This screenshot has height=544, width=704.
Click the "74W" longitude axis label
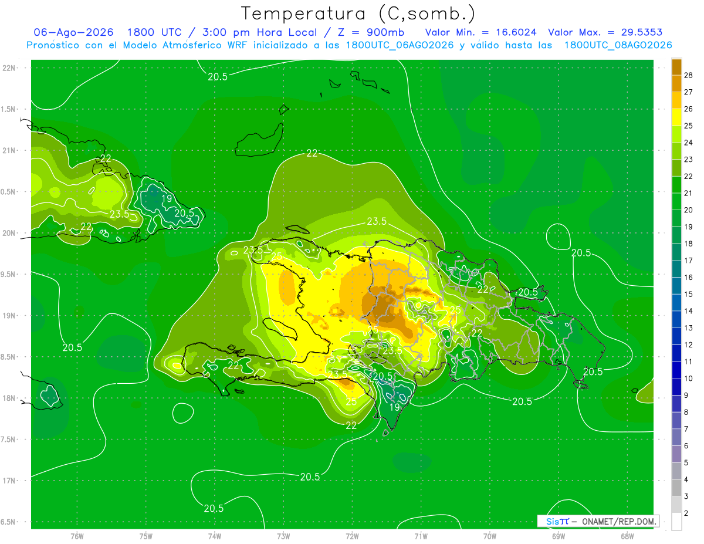[x=214, y=536]
